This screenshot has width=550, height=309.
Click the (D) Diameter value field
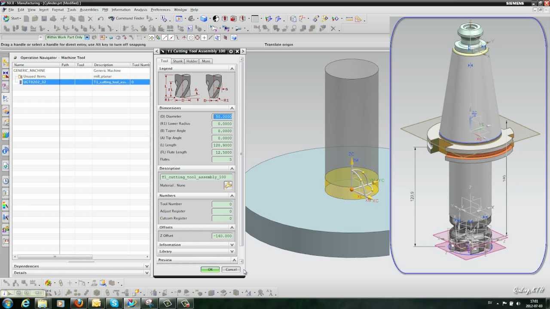tap(223, 117)
